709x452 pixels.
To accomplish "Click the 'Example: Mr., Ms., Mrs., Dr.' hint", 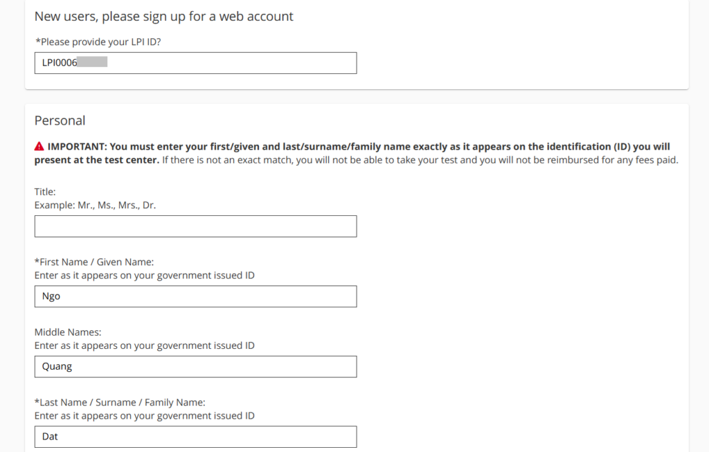I will tap(96, 206).
